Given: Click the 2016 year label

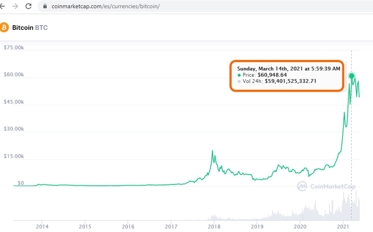Looking at the screenshot, I should click(128, 226).
